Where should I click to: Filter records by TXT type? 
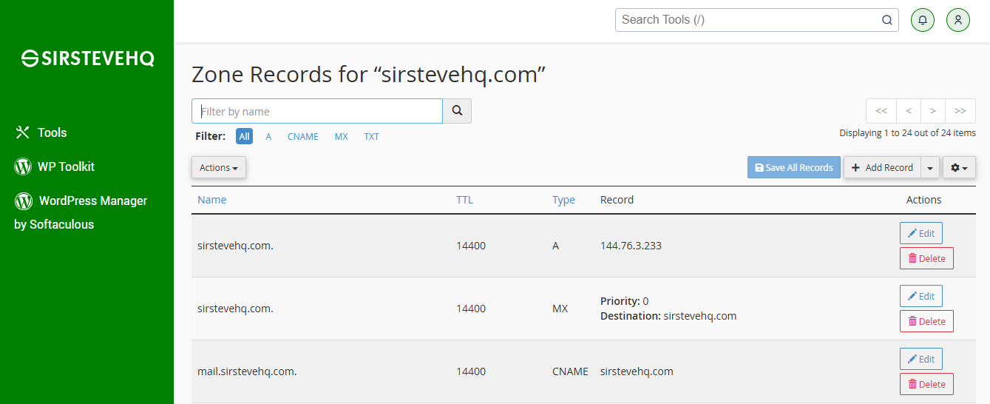pos(371,136)
